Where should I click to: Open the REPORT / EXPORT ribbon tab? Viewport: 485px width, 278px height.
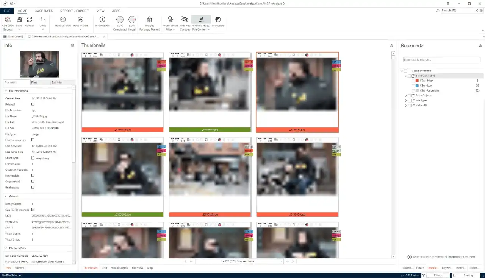coord(74,11)
